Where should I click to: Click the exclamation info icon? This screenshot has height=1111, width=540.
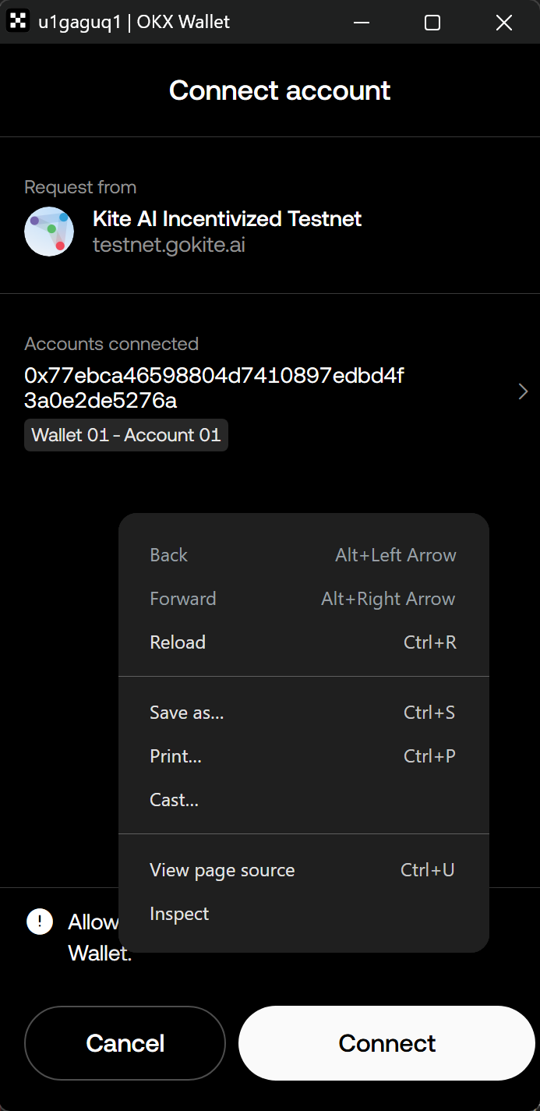[x=39, y=922]
